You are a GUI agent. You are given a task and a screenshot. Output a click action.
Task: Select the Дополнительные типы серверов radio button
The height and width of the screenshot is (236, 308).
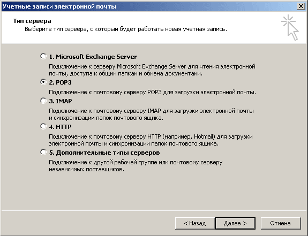pyautogui.click(x=43, y=152)
